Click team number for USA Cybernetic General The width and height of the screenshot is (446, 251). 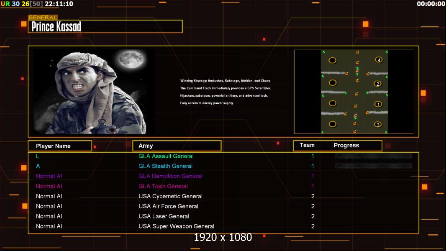[313, 196]
